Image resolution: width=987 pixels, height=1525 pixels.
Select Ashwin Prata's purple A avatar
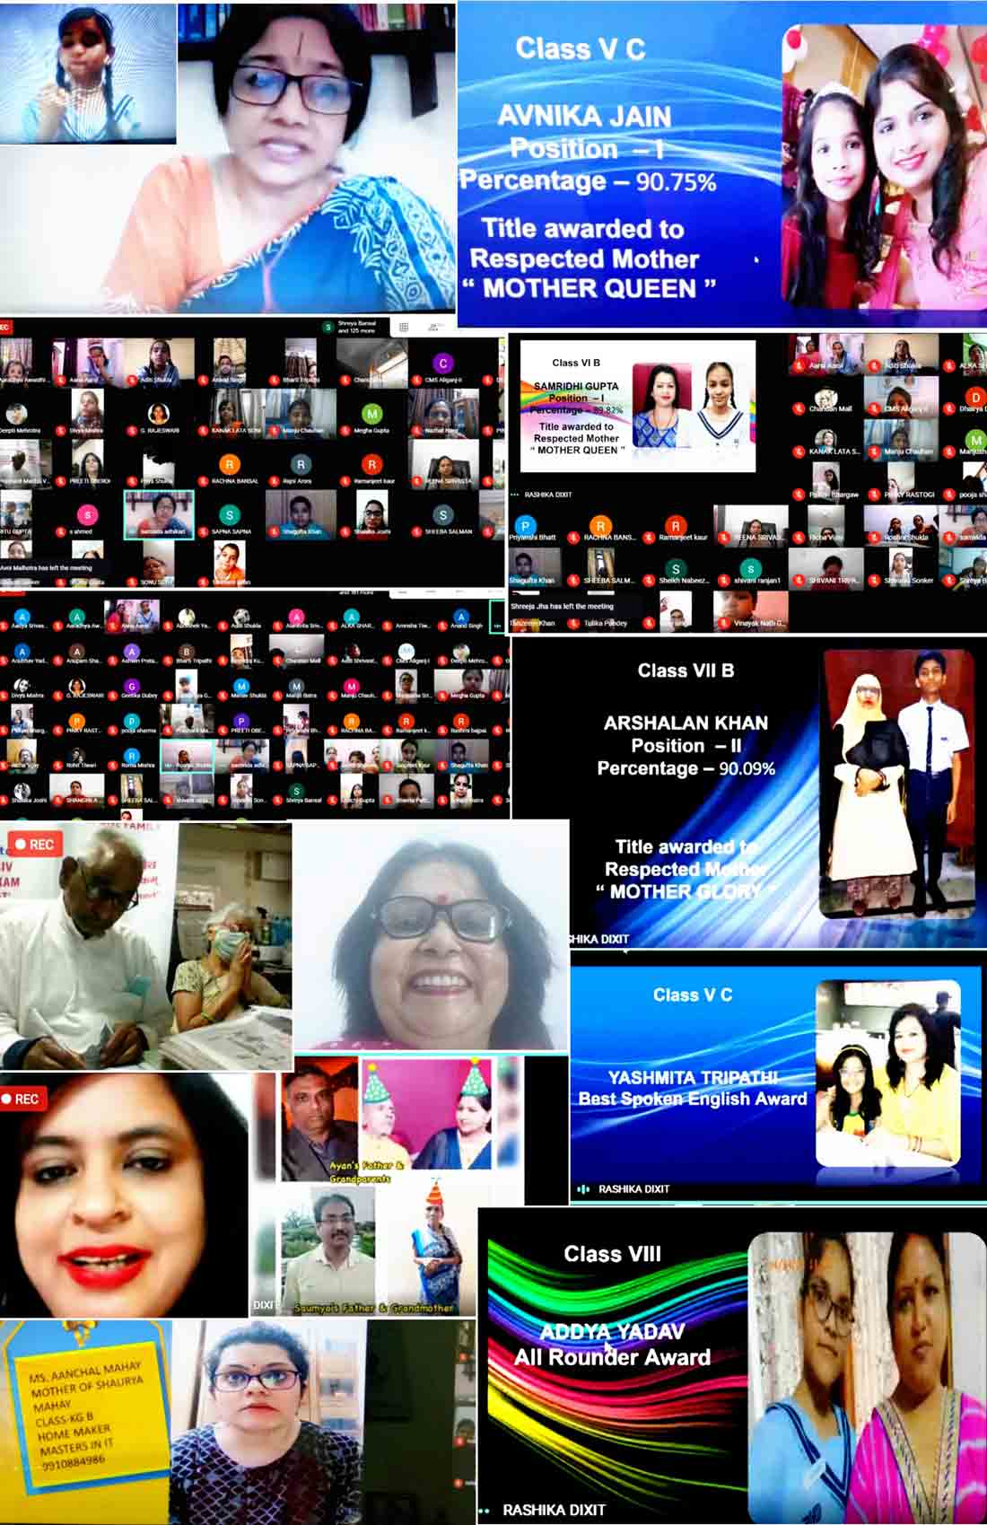pos(132,652)
